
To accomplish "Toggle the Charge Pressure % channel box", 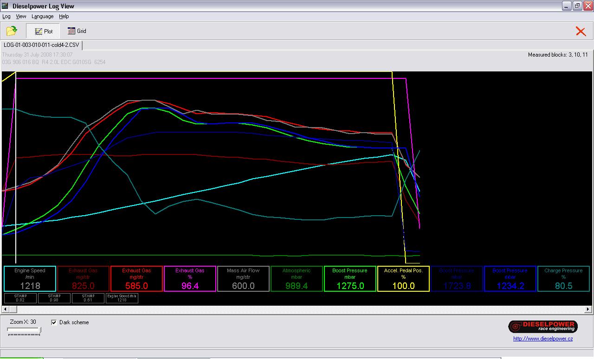I will click(563, 278).
